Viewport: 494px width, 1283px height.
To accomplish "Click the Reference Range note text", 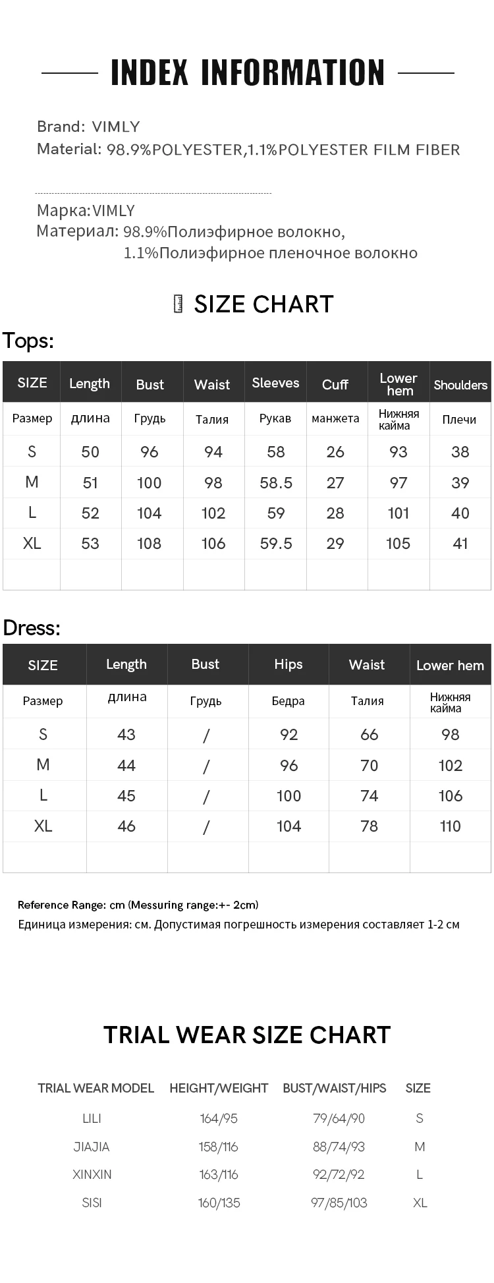I will [x=138, y=905].
